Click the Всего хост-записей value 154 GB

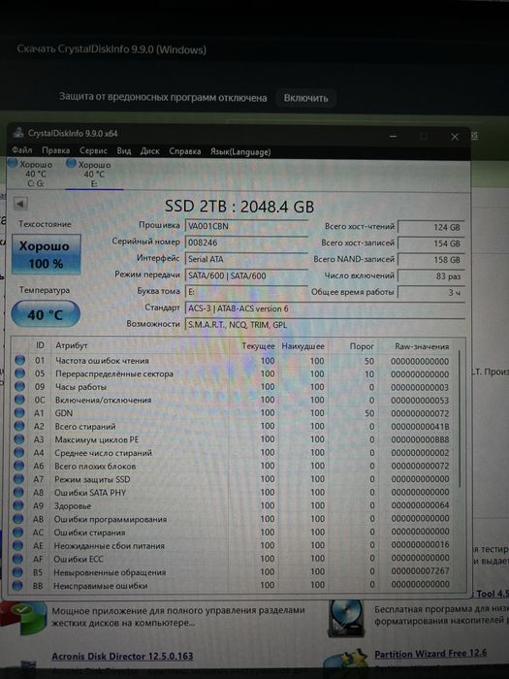tap(431, 243)
